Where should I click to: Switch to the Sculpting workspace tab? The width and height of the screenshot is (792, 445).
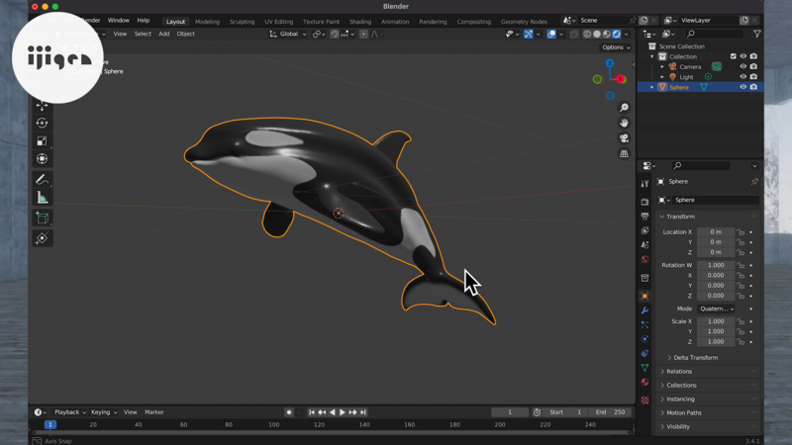242,22
